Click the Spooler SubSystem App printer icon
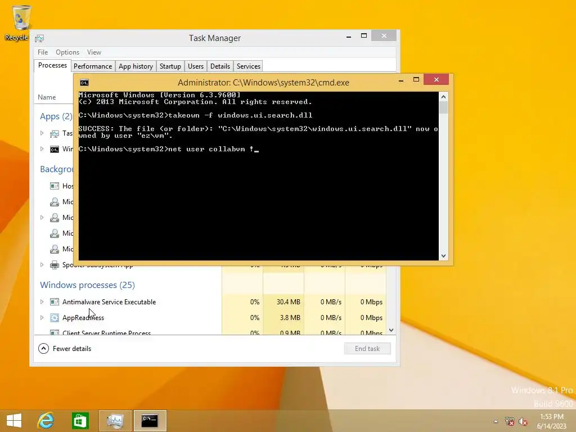This screenshot has height=432, width=576. (x=55, y=265)
